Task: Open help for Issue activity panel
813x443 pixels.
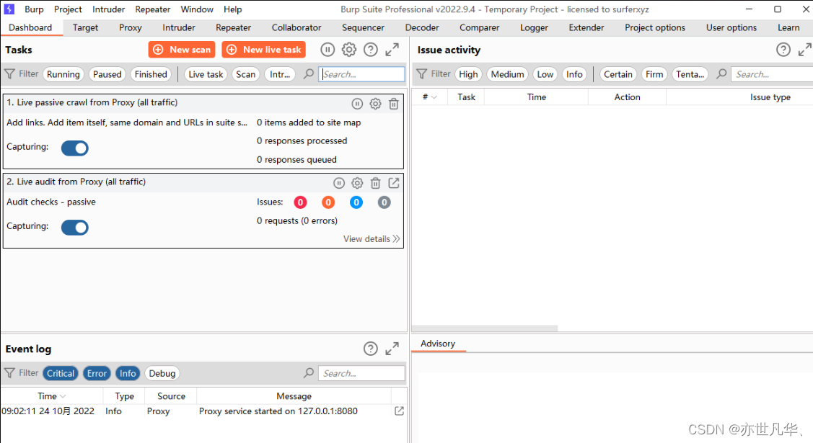Action: [x=783, y=50]
